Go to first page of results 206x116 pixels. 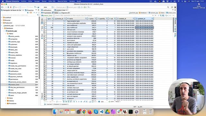pyautogui.click(x=74, y=102)
